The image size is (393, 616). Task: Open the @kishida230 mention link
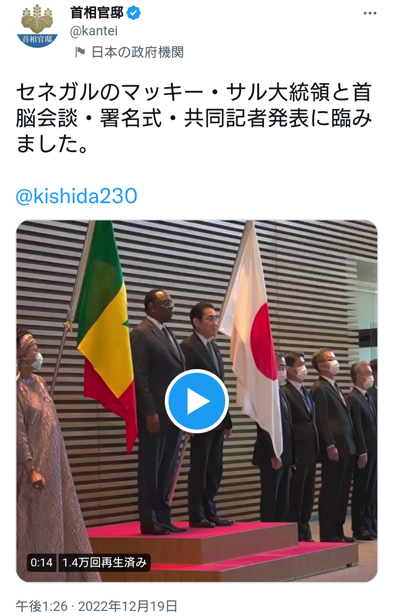click(76, 196)
